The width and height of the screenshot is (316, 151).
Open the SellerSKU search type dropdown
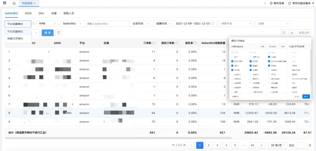(72, 24)
